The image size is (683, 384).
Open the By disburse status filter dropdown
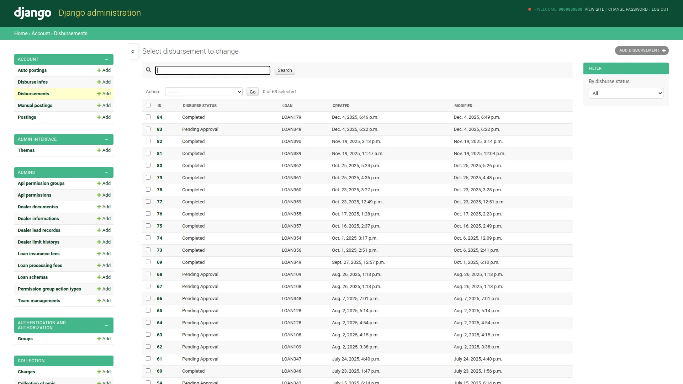pos(626,93)
